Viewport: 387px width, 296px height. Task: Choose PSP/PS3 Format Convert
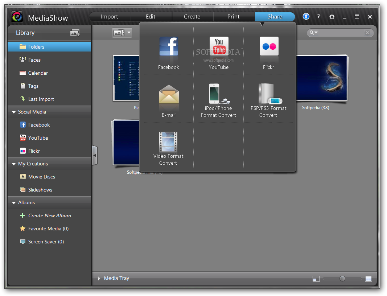point(268,101)
